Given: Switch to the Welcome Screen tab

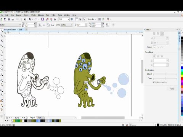Looking at the screenshot, I should (x=10, y=30).
